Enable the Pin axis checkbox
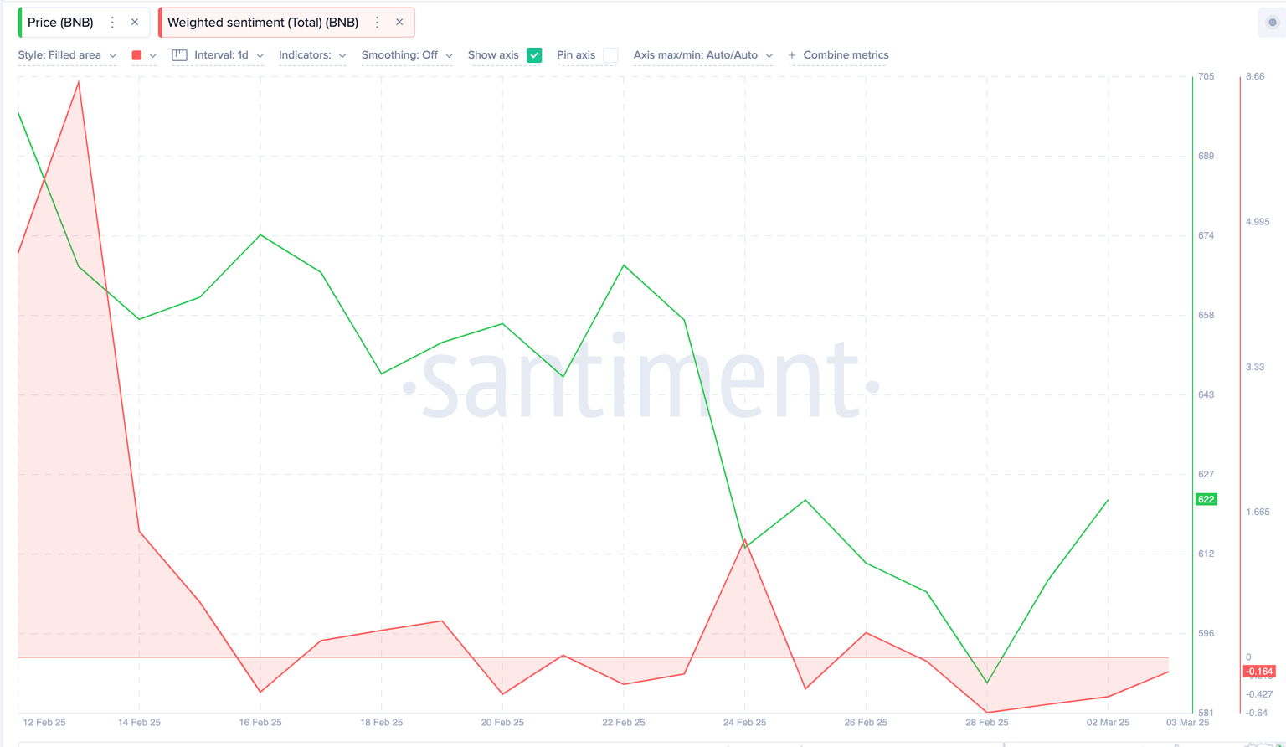The width and height of the screenshot is (1286, 747). tap(610, 54)
